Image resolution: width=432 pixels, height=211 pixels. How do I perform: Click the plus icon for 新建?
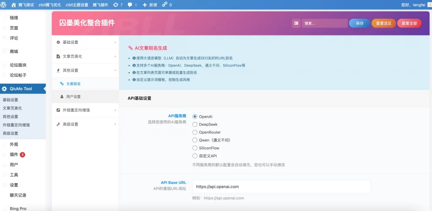(x=145, y=5)
